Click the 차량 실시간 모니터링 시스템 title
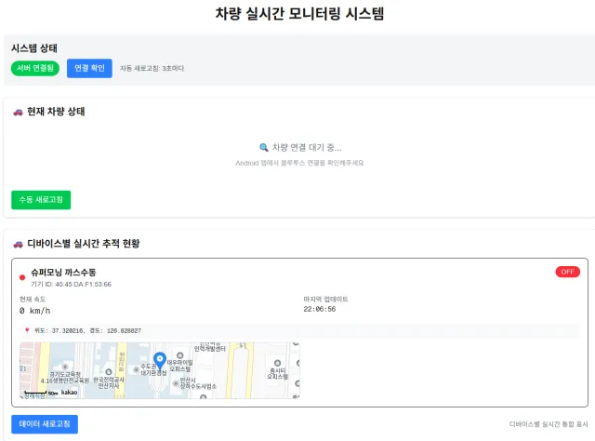 tap(299, 14)
